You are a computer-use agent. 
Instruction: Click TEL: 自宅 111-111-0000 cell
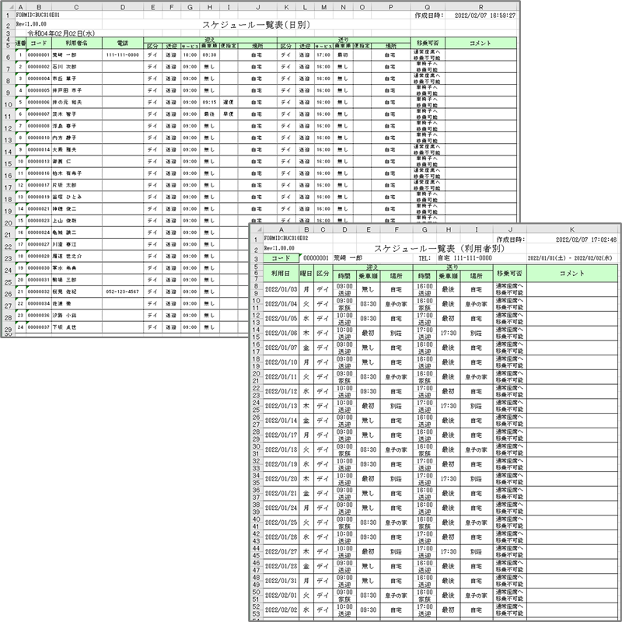tap(455, 258)
